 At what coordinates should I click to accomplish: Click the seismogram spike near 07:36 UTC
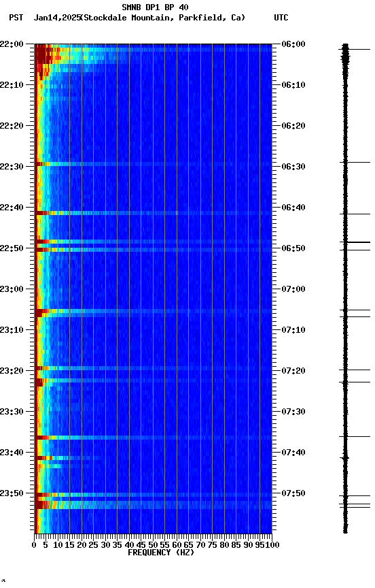click(x=355, y=436)
